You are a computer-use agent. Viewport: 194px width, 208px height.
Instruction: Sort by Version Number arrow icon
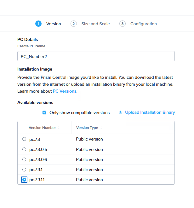[x=59, y=128]
